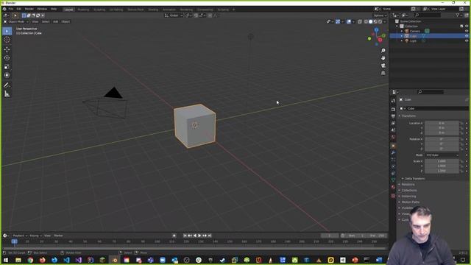Open the Render menu

pyautogui.click(x=29, y=9)
